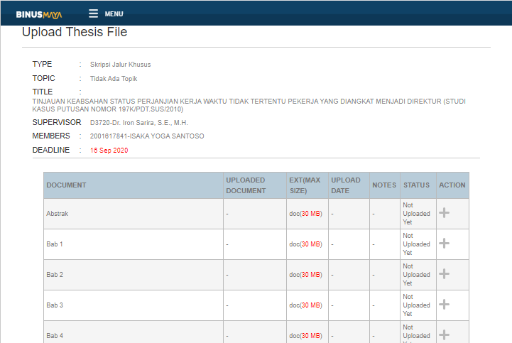Click the ACTION column header
Screen dimensions: 512x343
pyautogui.click(x=452, y=185)
